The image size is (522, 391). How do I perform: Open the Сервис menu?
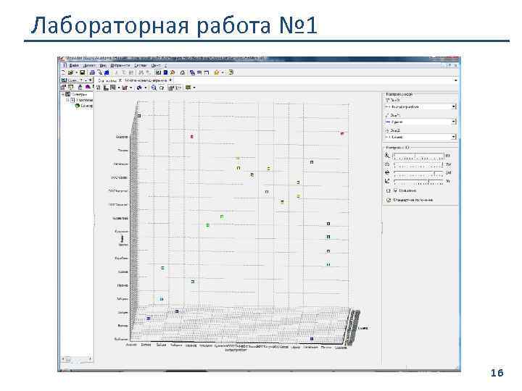pos(140,65)
